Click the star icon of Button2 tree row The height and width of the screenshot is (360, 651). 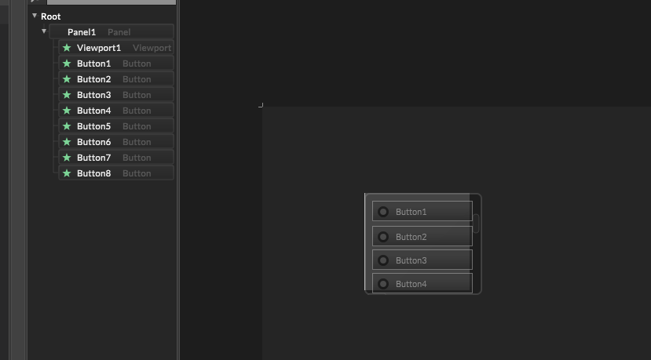(x=67, y=79)
